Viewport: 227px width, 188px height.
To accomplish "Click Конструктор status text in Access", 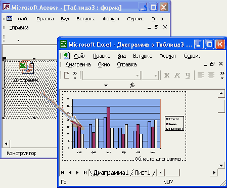I will click(21, 154).
